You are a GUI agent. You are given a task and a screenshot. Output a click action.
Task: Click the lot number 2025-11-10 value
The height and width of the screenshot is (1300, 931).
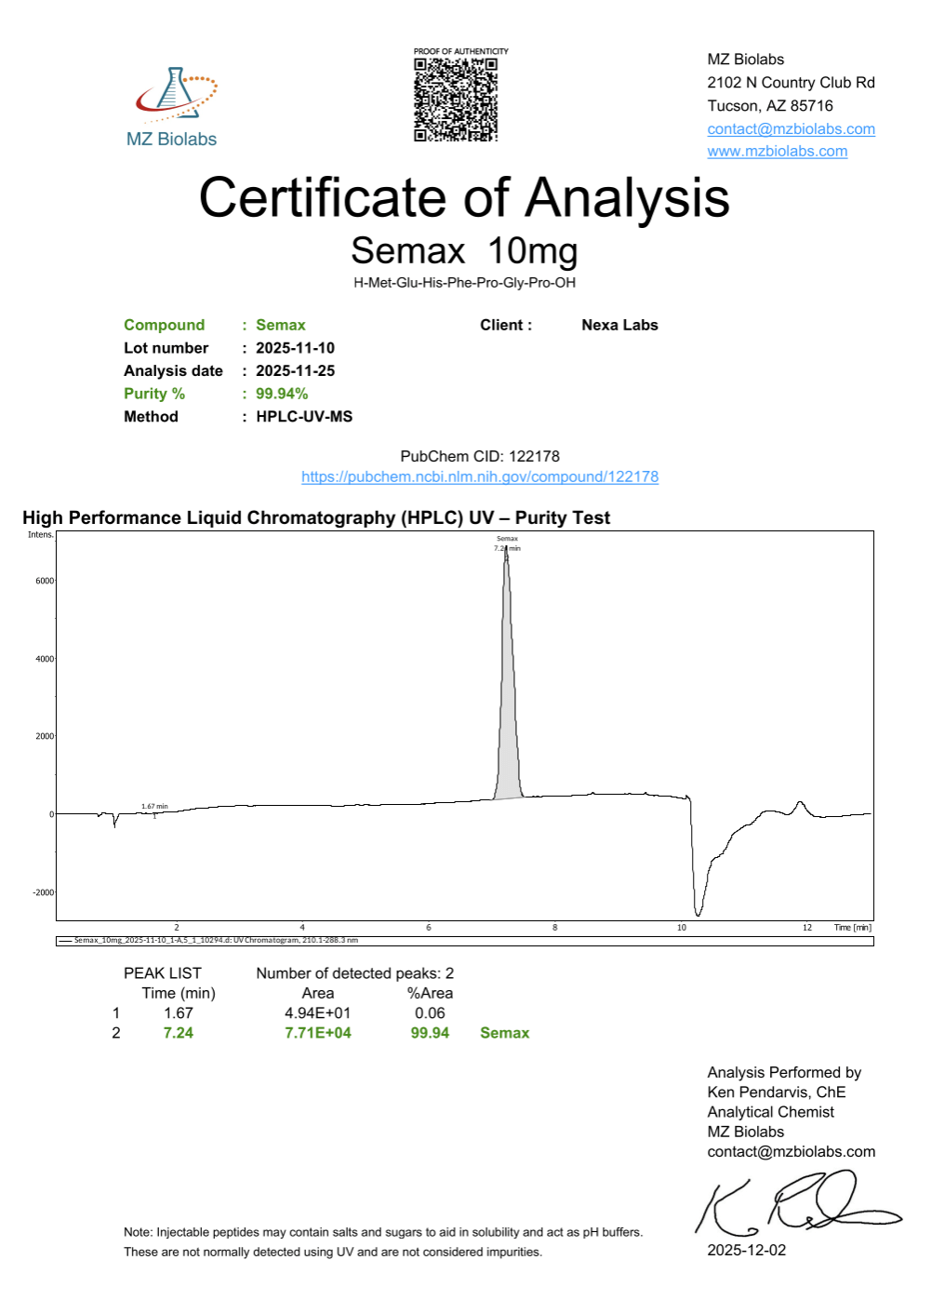[x=295, y=348]
